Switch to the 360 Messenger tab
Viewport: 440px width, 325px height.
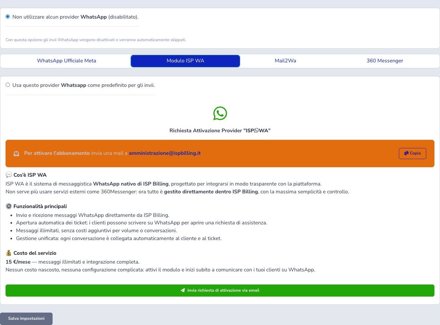(385, 61)
